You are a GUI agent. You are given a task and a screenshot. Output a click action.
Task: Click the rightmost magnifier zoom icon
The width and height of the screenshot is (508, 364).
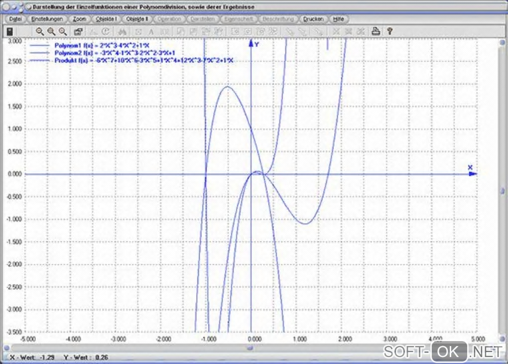(63, 31)
